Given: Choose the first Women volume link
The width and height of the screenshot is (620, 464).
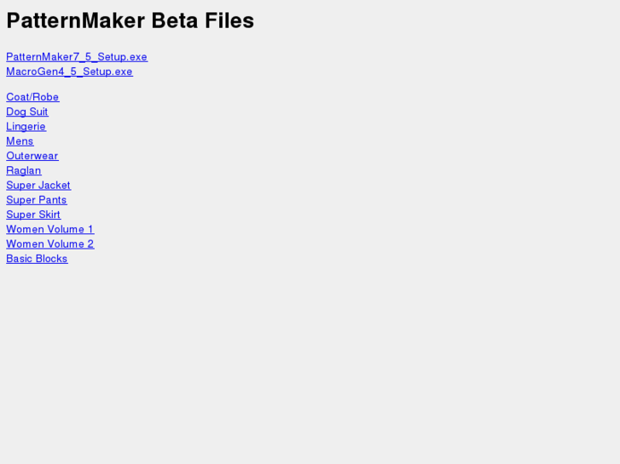Looking at the screenshot, I should [x=50, y=229].
